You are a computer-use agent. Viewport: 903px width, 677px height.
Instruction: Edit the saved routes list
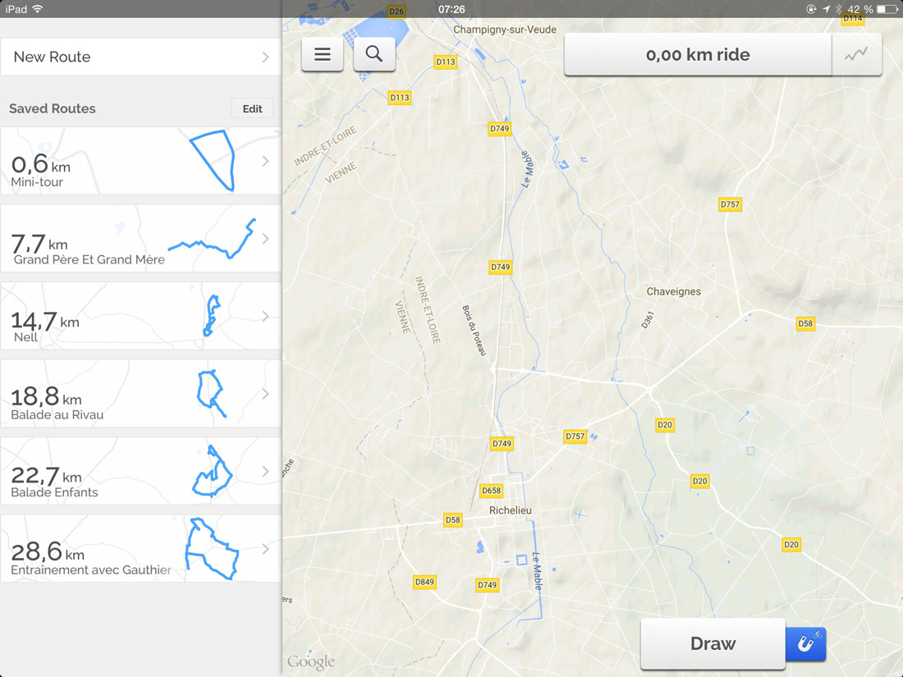pos(252,109)
